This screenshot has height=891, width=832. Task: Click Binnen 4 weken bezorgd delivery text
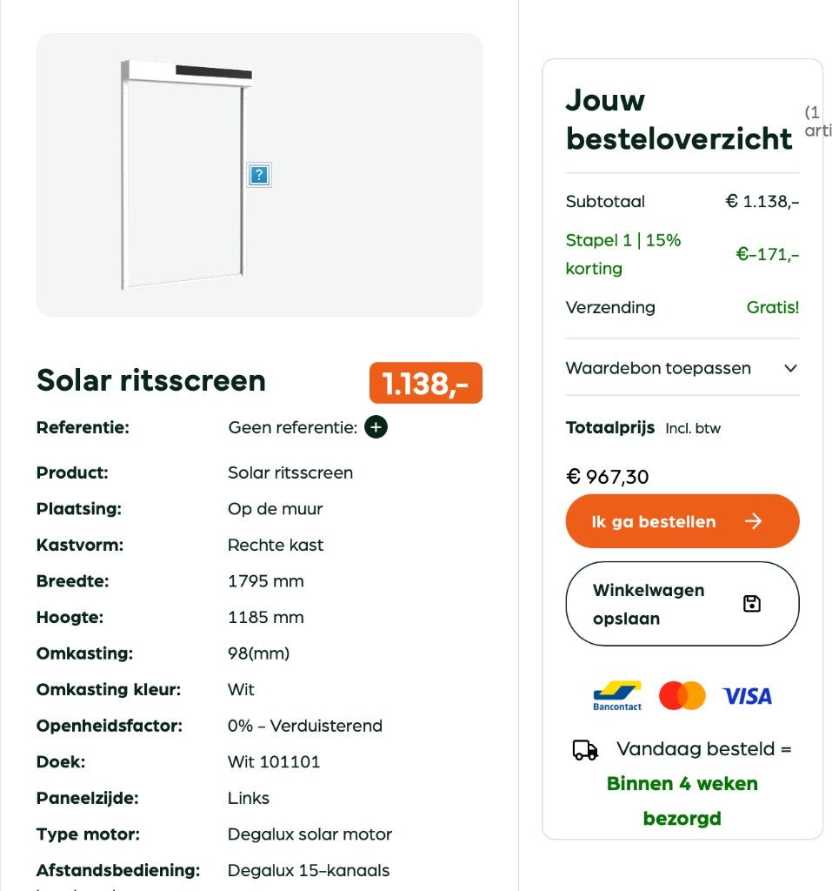pyautogui.click(x=682, y=801)
